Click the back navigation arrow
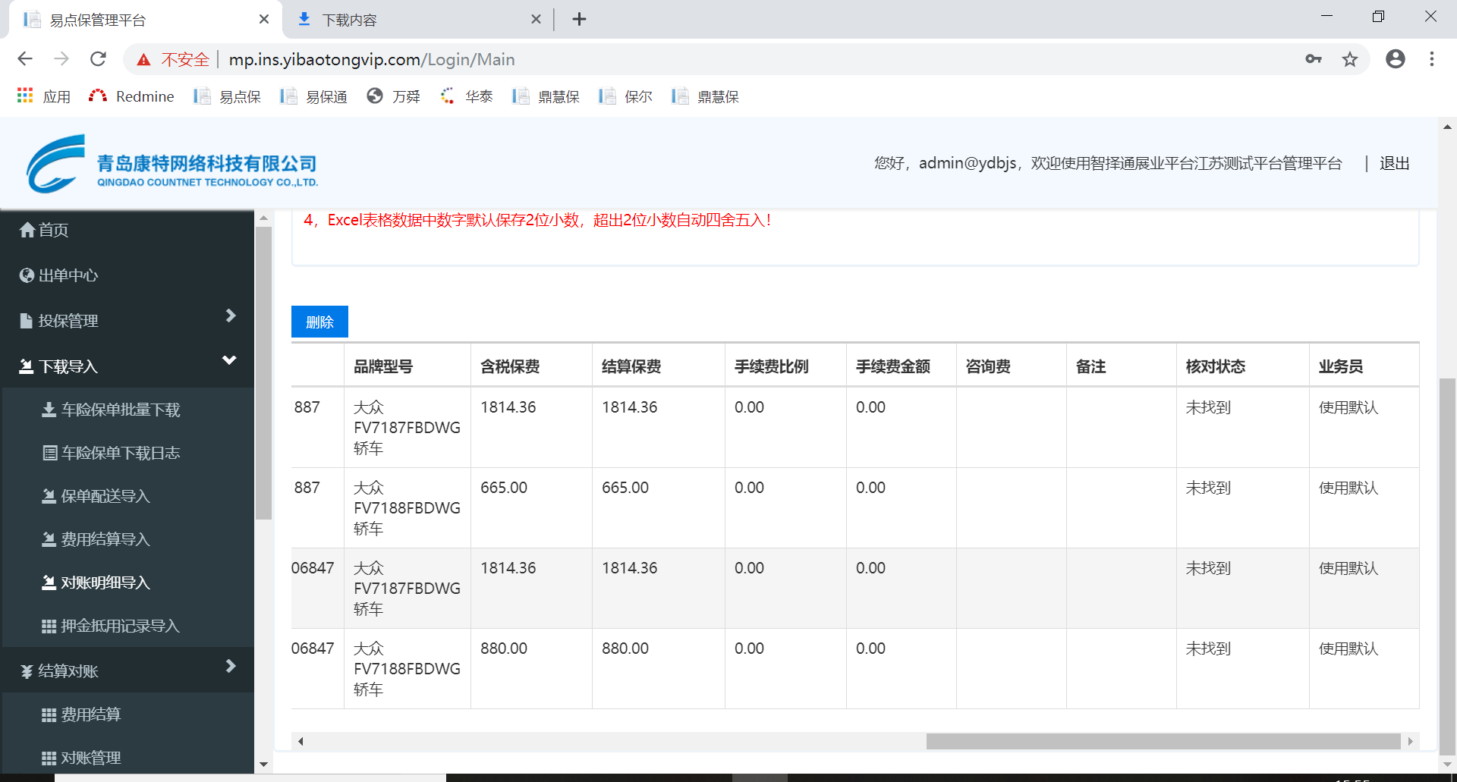 (25, 59)
